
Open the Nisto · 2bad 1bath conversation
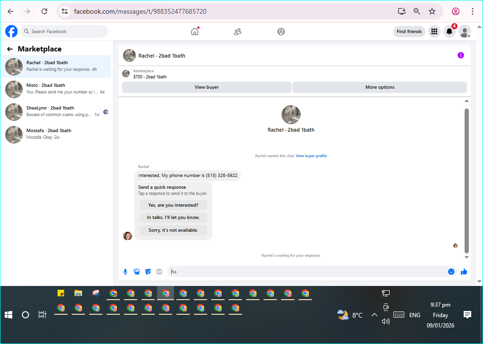click(57, 89)
